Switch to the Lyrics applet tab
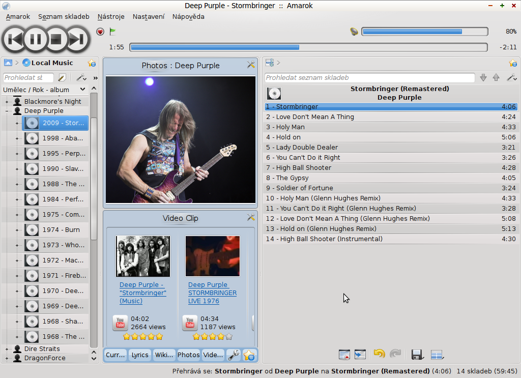This screenshot has height=378, width=521. [x=140, y=355]
